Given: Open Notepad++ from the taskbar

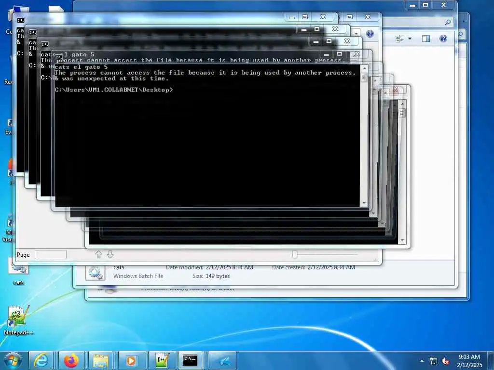Looking at the screenshot, I should click(161, 360).
